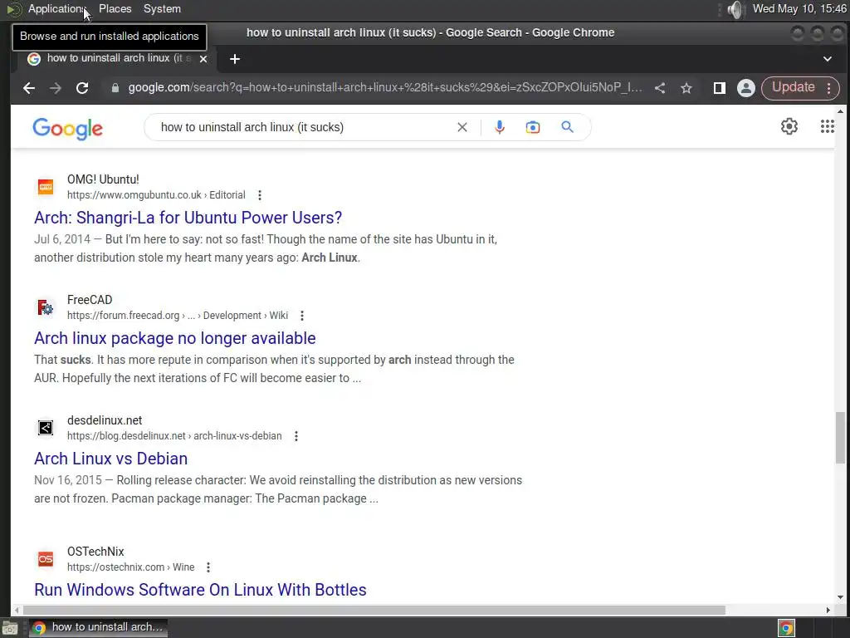Click the omgubuntu.co.uk URL breadcrumb
Viewport: 850px width, 638px height.
[156, 194]
